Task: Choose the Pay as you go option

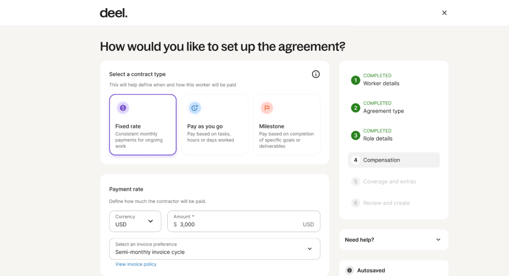Action: click(x=214, y=125)
